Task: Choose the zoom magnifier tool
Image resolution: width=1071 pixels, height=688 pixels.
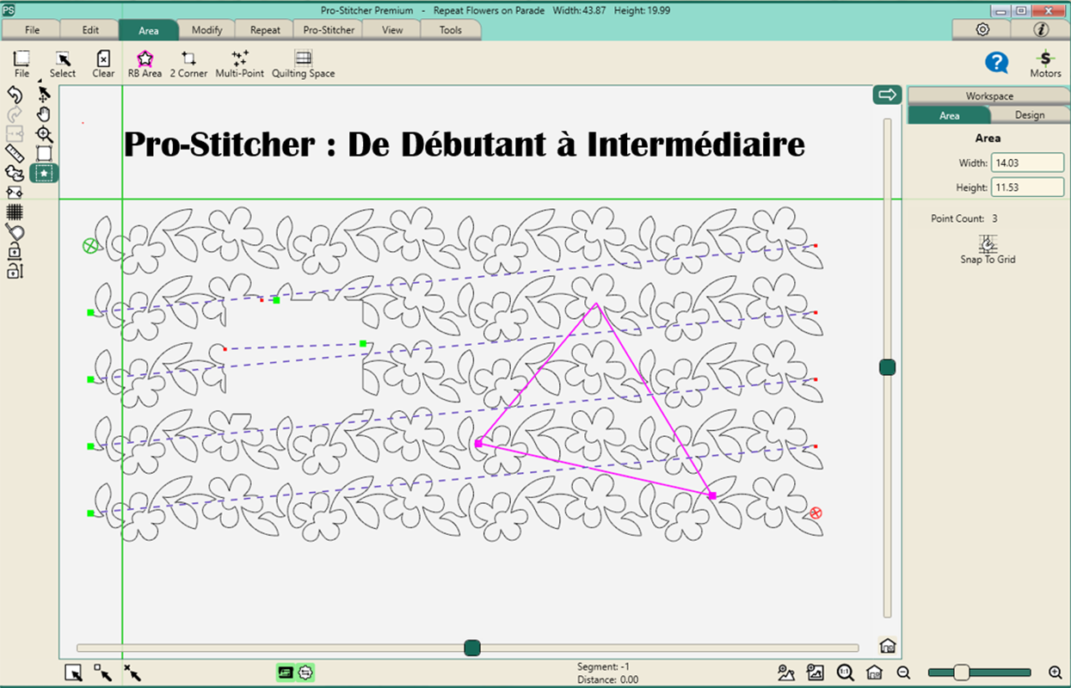Action: [44, 134]
